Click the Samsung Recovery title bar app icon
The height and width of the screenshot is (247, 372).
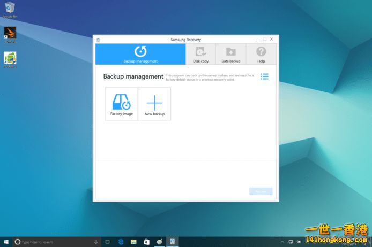[x=98, y=40]
